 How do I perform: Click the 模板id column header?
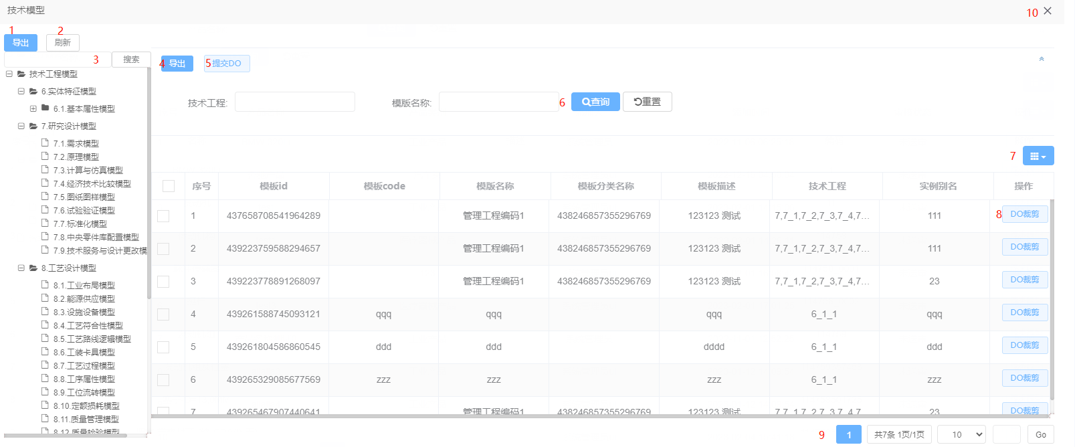coord(274,186)
